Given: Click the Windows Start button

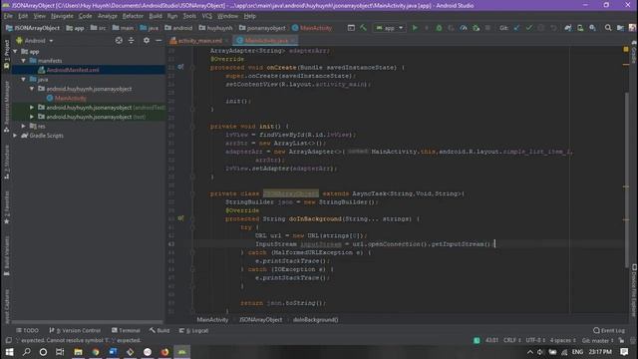Looking at the screenshot, I should point(9,352).
